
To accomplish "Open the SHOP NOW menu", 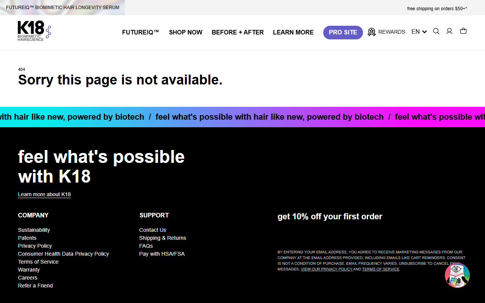I will (x=186, y=32).
